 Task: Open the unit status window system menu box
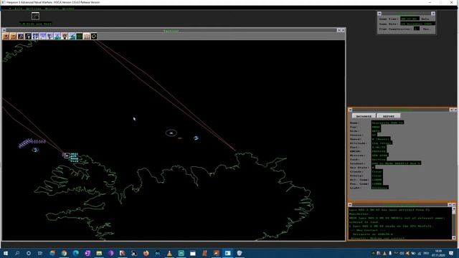click(351, 110)
